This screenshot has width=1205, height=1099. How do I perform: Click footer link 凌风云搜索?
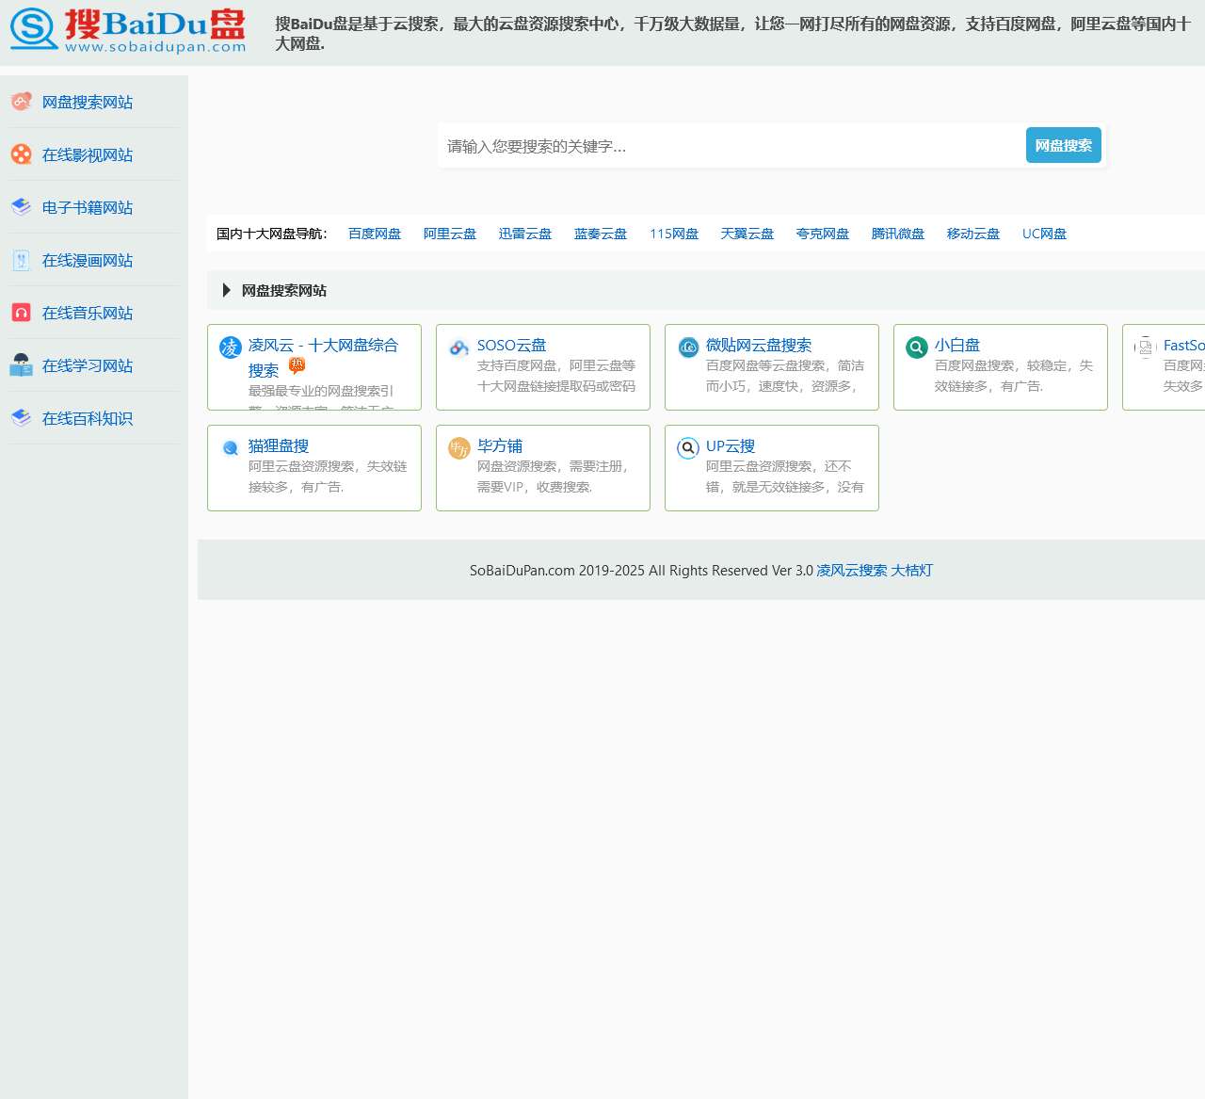point(852,571)
